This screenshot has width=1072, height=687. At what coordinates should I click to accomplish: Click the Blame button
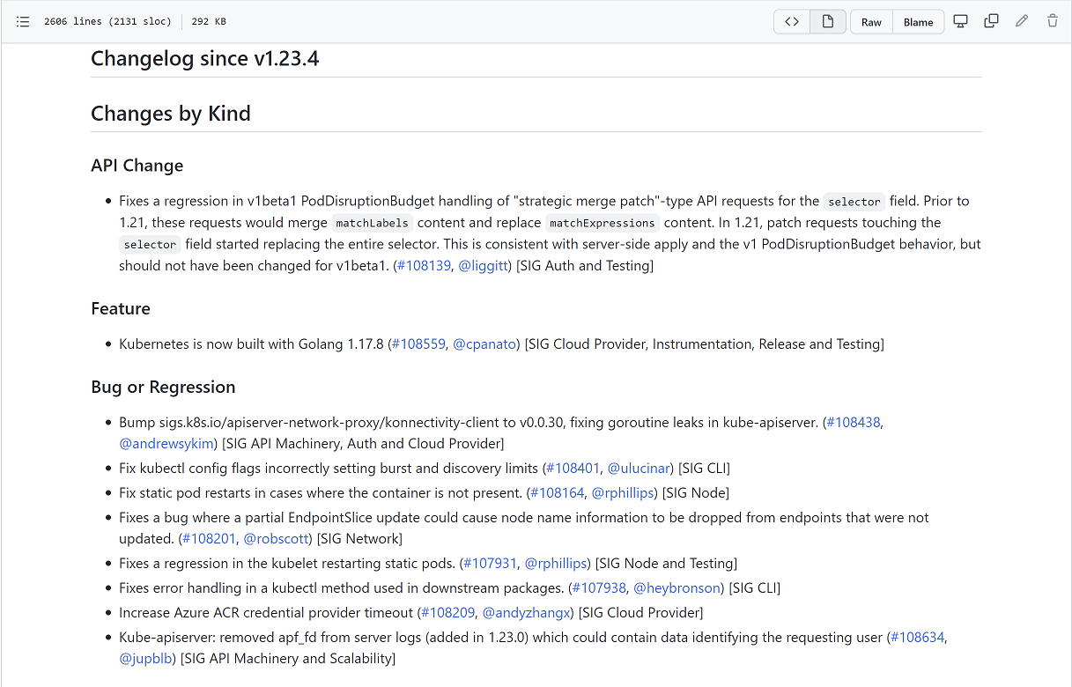(918, 22)
